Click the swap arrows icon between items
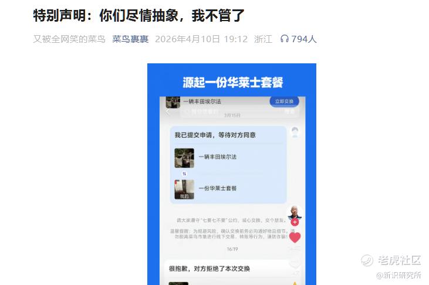This screenshot has height=285, width=429. point(184,174)
